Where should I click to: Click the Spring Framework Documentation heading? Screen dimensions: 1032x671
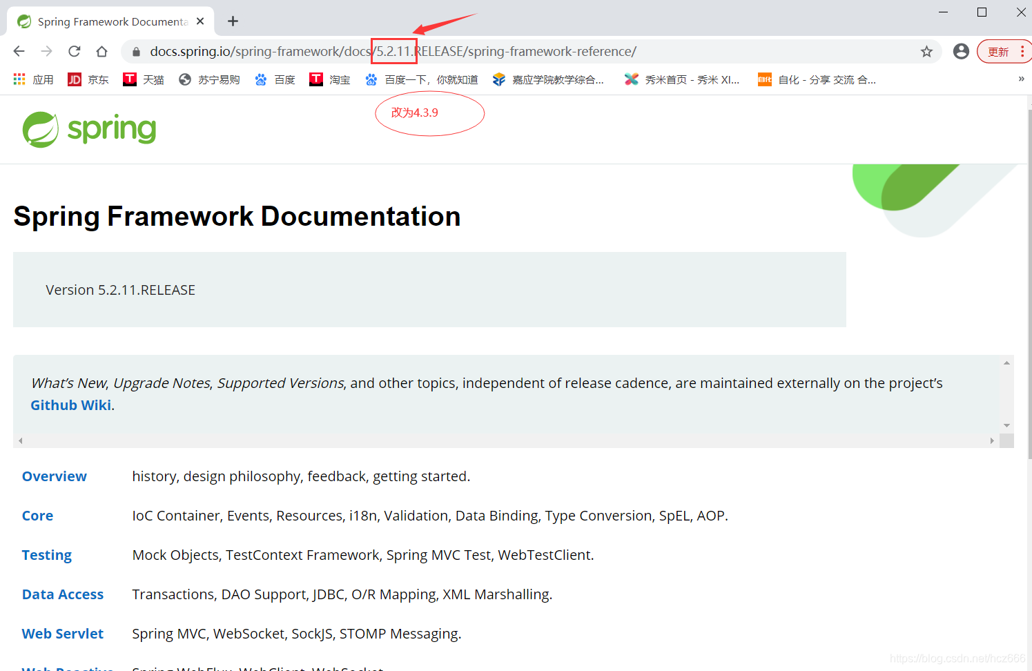(237, 217)
